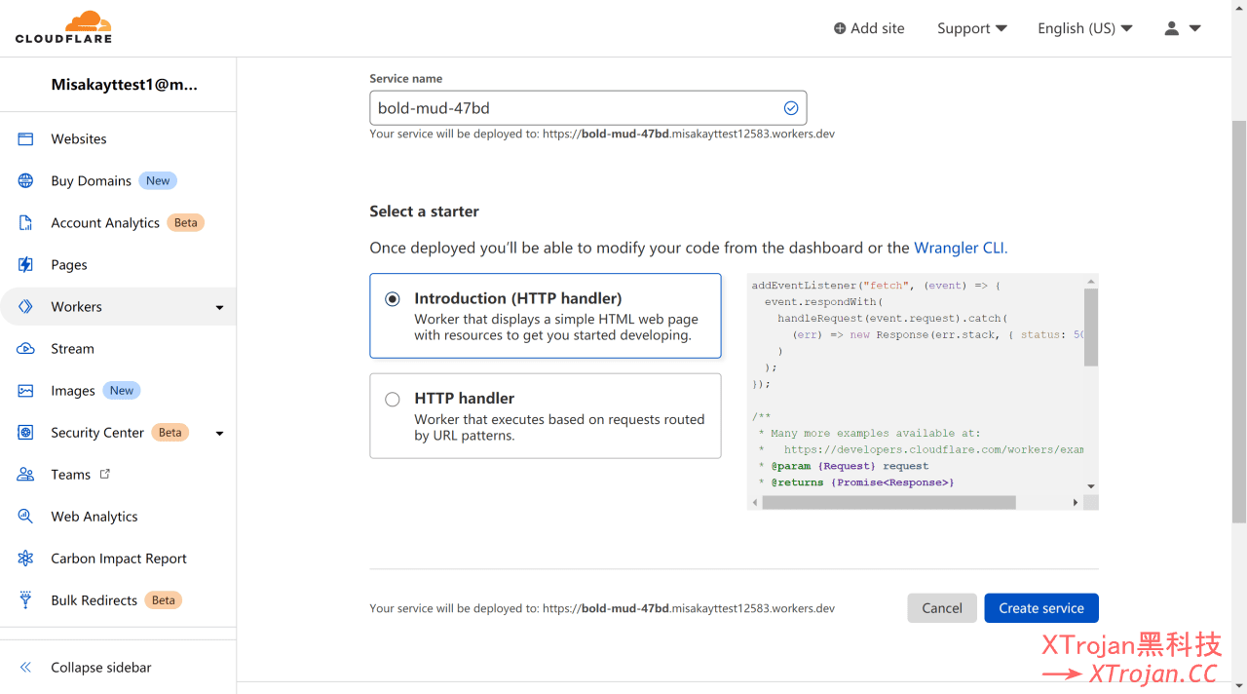Image resolution: width=1247 pixels, height=694 pixels.
Task: Click the page vertical scrollbar
Action: [x=1239, y=322]
